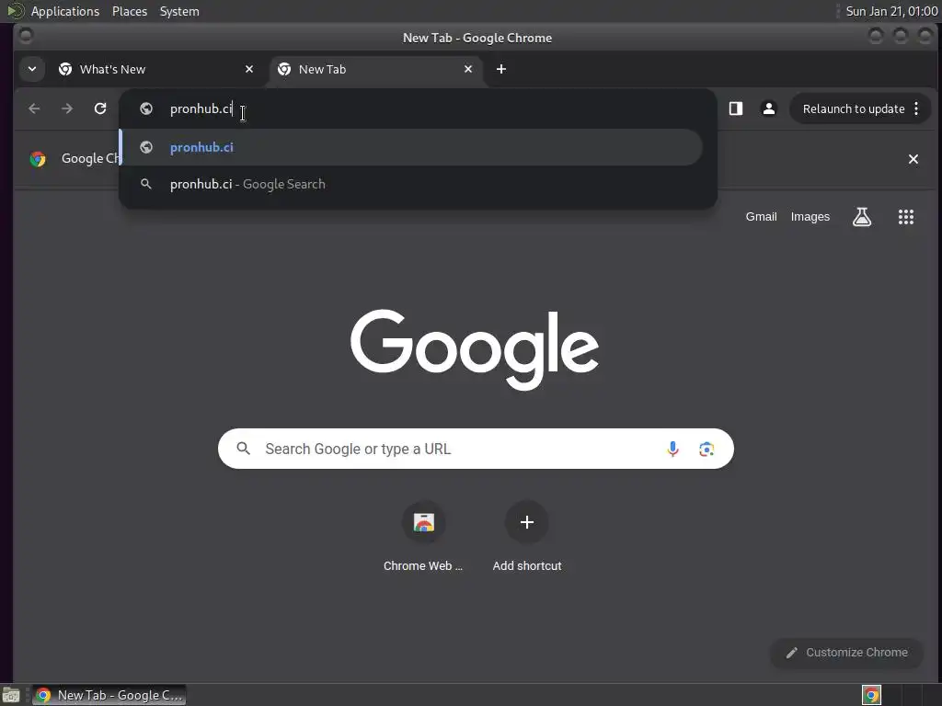Go back with the back arrow
The width and height of the screenshot is (942, 706).
pos(34,108)
